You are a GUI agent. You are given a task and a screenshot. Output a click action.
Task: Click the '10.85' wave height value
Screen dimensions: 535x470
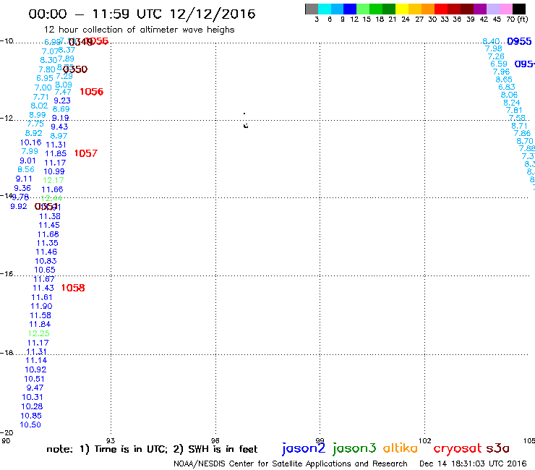click(31, 416)
